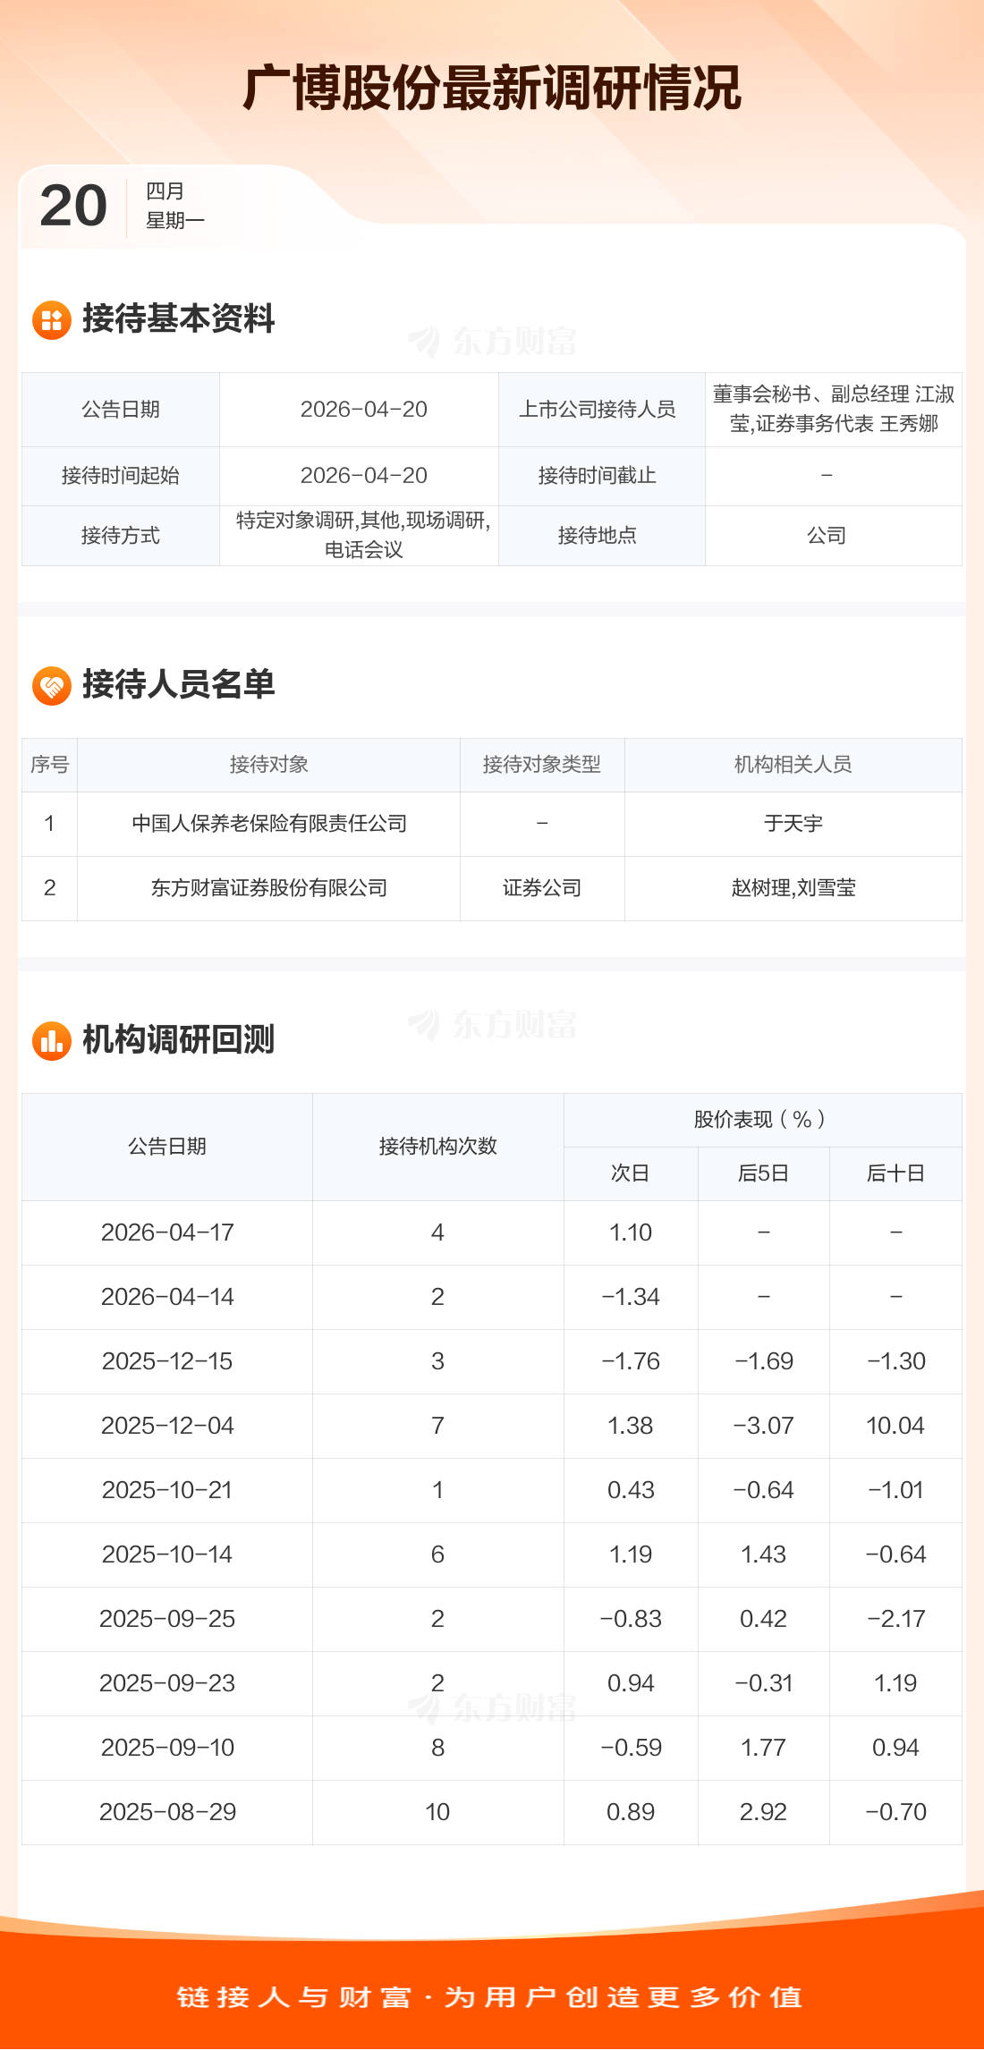This screenshot has width=984, height=2050.
Task: Click the date 2025-09-10 row
Action: [492, 1748]
